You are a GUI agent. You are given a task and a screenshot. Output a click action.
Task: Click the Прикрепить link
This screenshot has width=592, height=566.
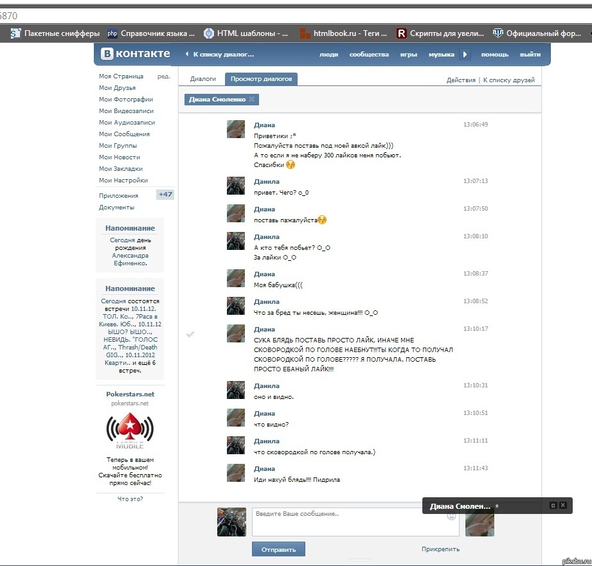(x=440, y=549)
